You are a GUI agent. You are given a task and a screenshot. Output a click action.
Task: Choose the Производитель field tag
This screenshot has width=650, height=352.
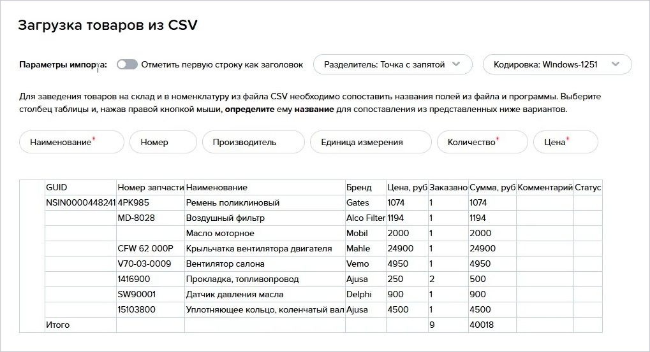[x=253, y=142]
